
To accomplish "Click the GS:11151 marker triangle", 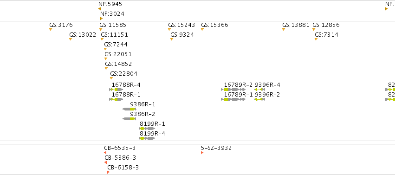I will click(x=102, y=39).
